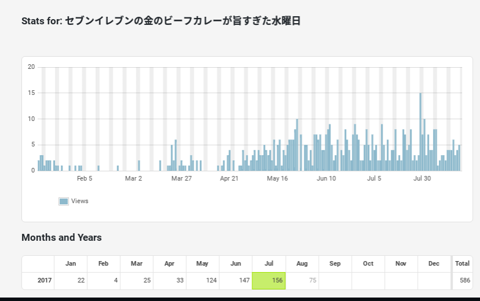Select the Mar value 25 cell
The image size is (480, 301).
tap(137, 281)
